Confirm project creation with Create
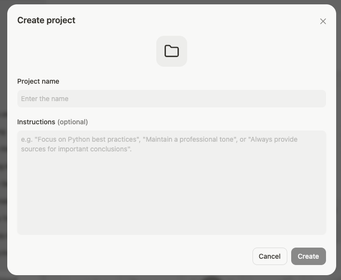 308,256
